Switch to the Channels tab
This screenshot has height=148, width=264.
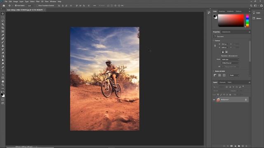222,82
